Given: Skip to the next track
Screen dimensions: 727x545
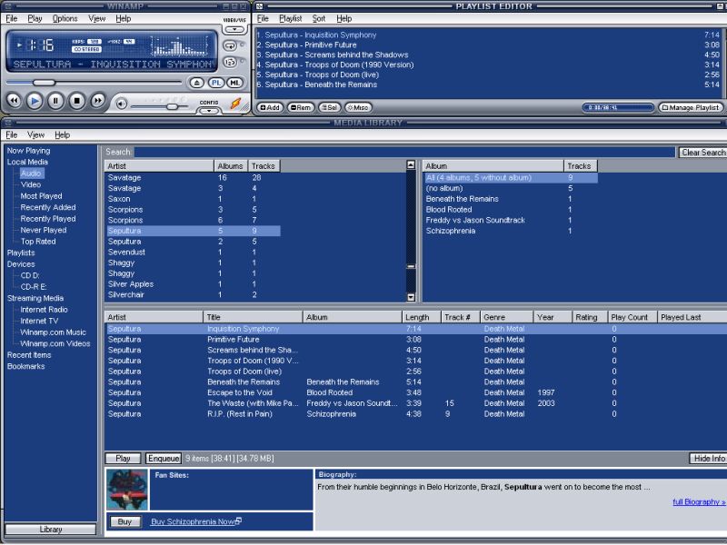Looking at the screenshot, I should click(x=97, y=101).
